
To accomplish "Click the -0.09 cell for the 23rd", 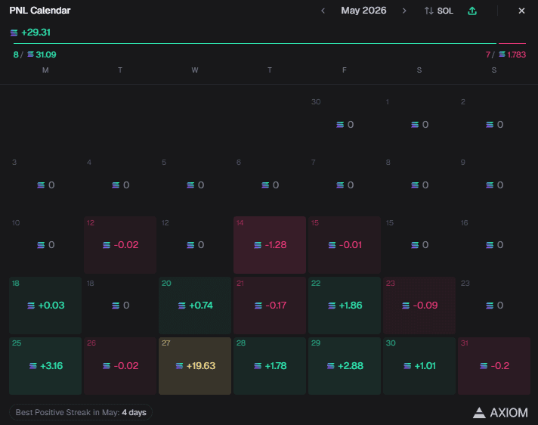I will point(419,306).
